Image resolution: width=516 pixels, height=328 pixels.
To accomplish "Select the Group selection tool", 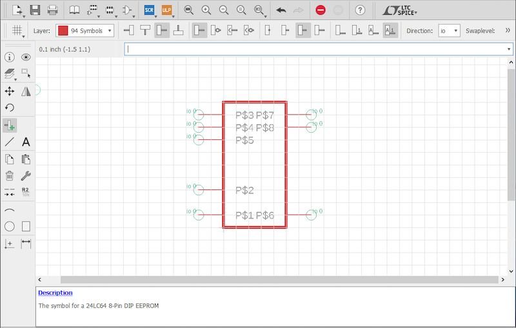I will click(26, 73).
